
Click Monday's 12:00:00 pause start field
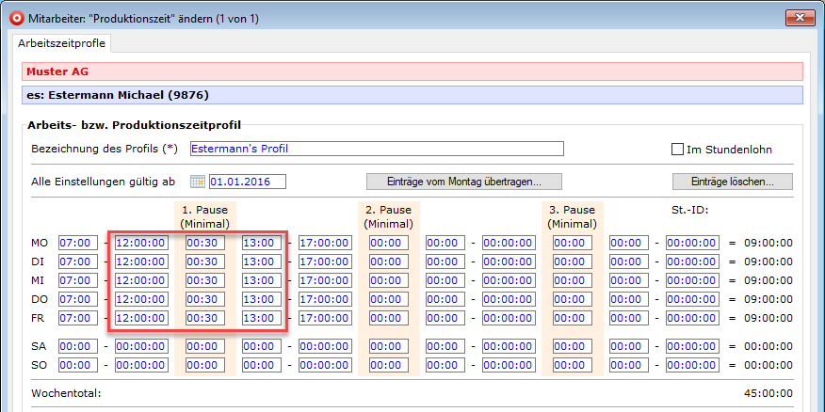[141, 243]
